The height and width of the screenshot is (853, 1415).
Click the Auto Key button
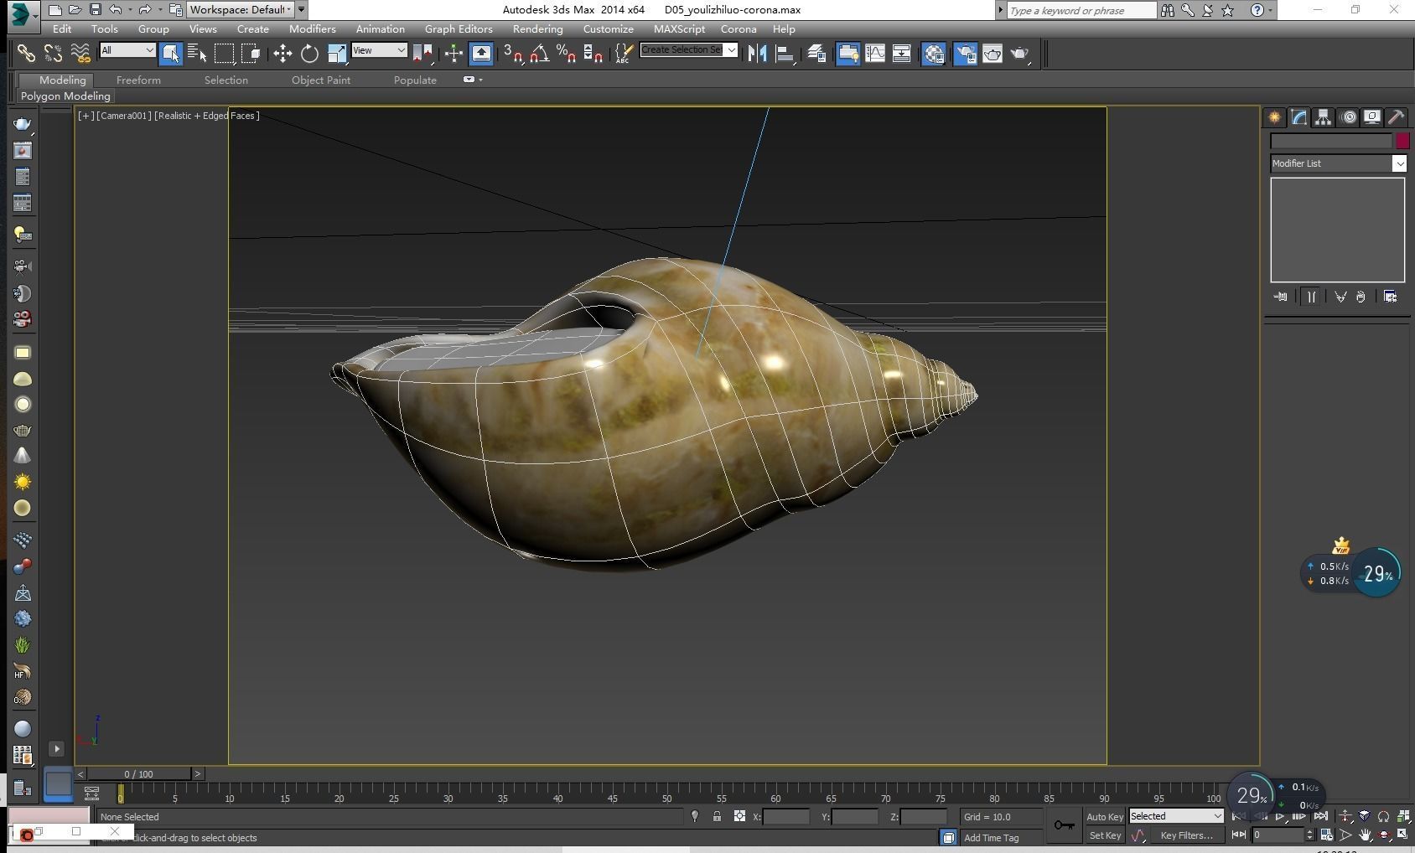[1104, 817]
